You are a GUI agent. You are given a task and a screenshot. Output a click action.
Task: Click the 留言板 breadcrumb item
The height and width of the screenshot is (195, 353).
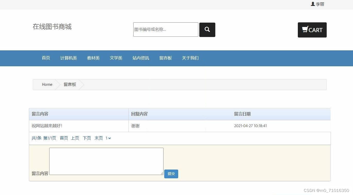click(x=70, y=84)
